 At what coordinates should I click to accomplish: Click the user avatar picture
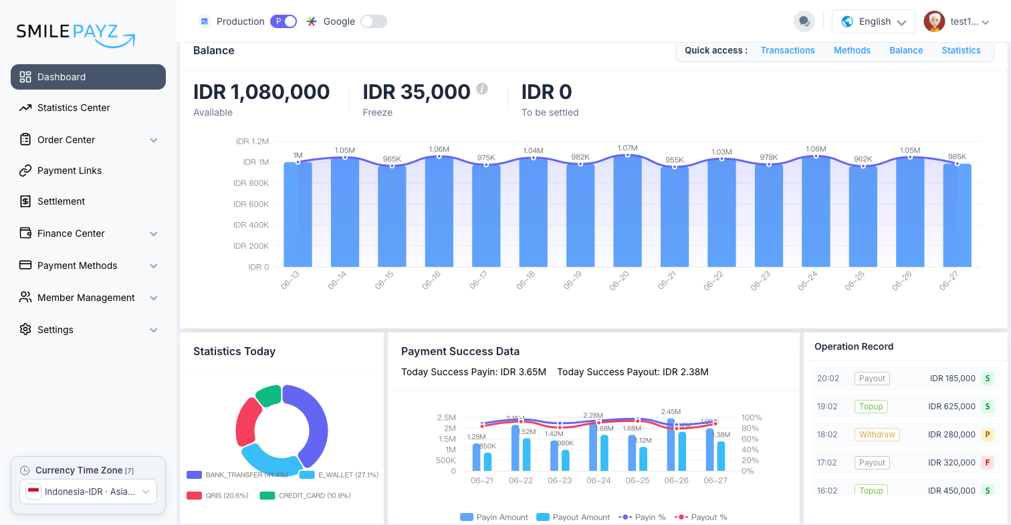coord(934,21)
